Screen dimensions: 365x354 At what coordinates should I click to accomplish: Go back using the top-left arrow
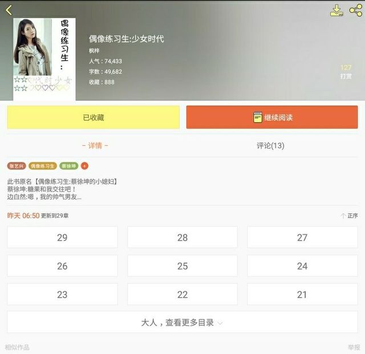click(9, 10)
